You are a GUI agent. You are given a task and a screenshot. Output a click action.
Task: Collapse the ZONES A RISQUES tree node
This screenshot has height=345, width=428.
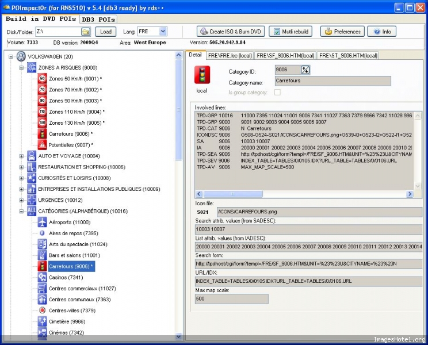(x=22, y=68)
